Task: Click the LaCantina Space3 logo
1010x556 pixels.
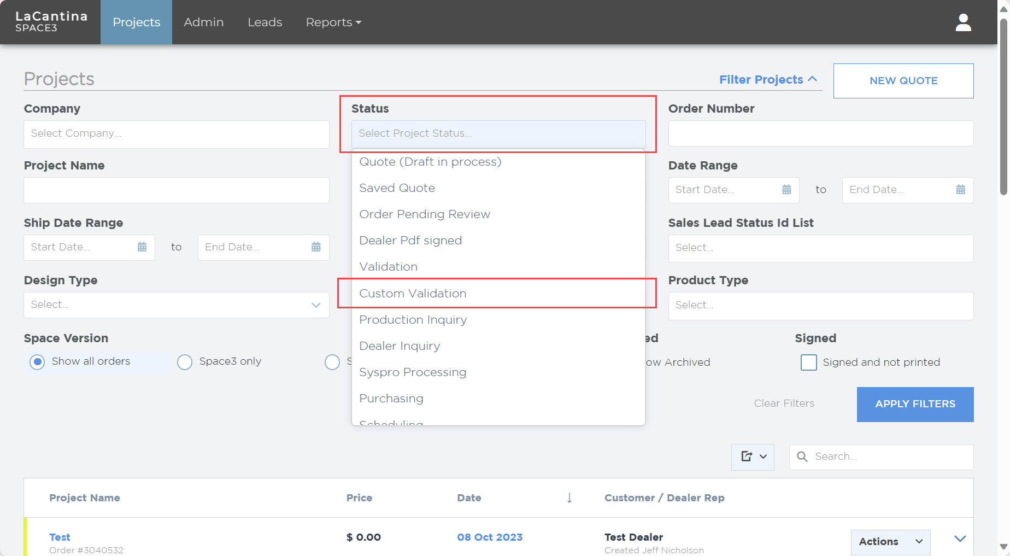Action: [x=51, y=22]
